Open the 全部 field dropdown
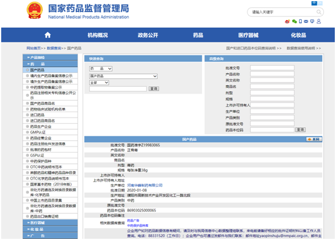The height and width of the screenshot is (240, 336). (x=99, y=83)
